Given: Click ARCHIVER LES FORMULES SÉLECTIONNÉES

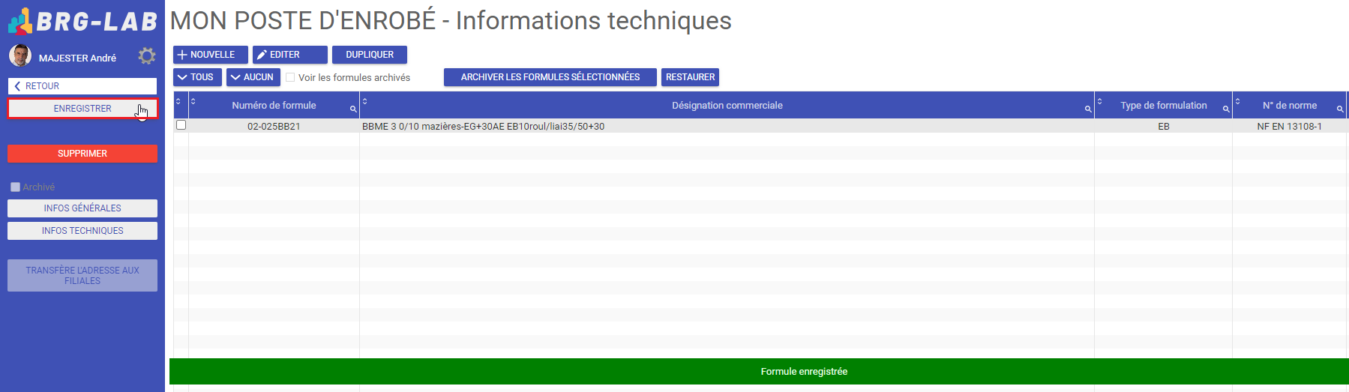Looking at the screenshot, I should (x=550, y=77).
